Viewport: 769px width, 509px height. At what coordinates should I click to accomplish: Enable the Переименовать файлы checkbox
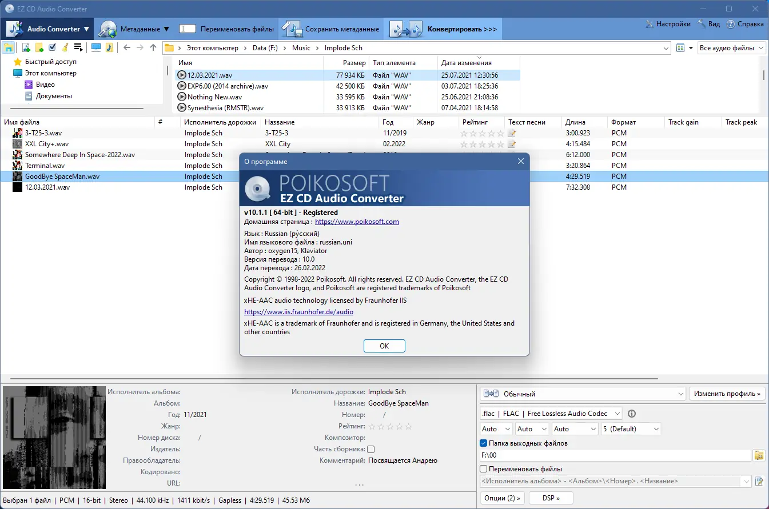coord(484,469)
